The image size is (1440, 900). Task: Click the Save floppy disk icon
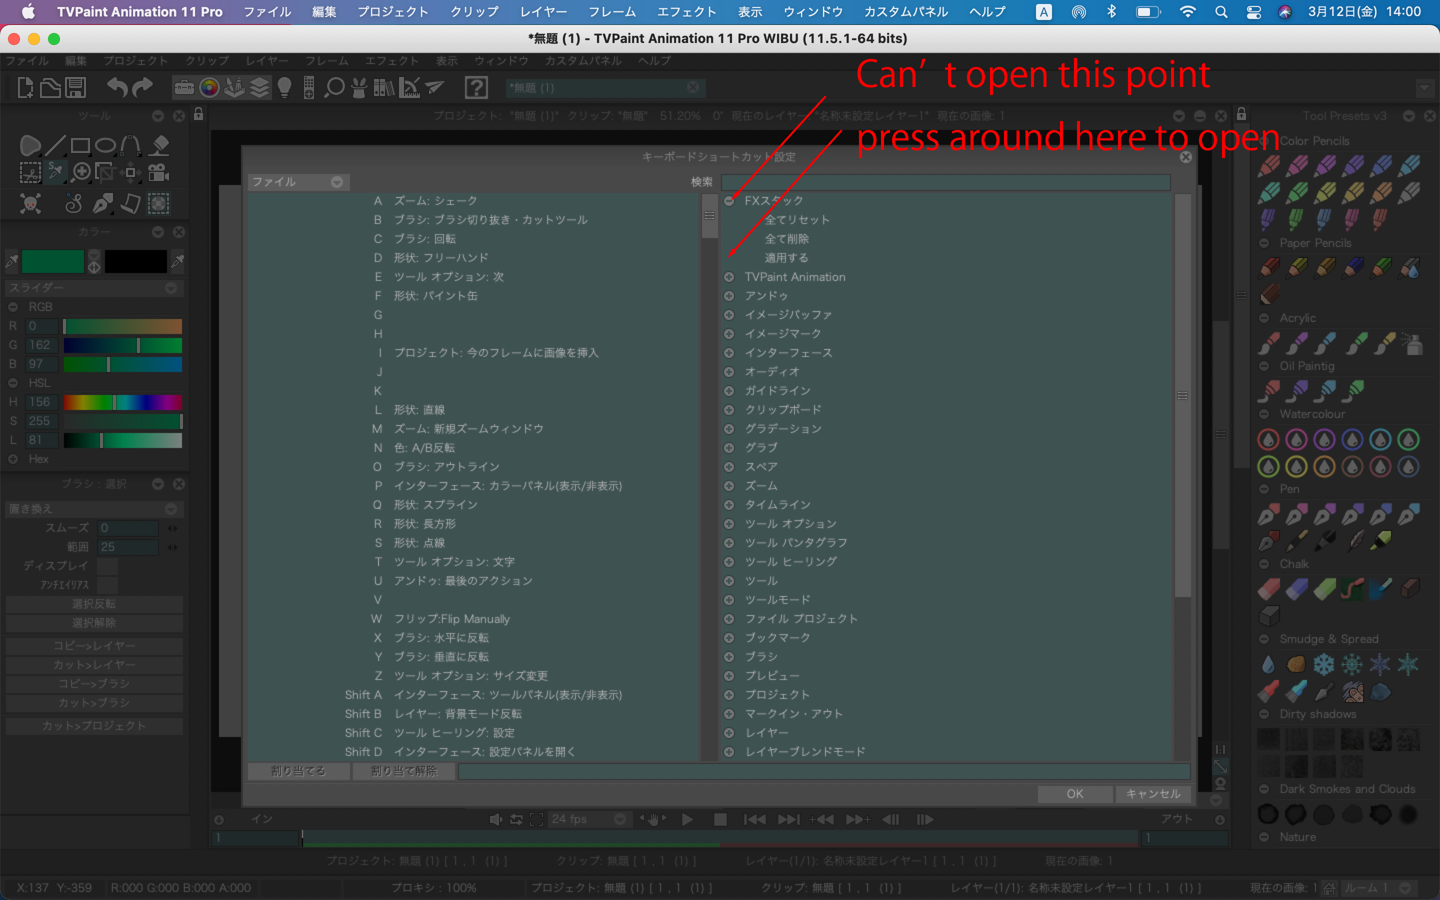pyautogui.click(x=75, y=87)
